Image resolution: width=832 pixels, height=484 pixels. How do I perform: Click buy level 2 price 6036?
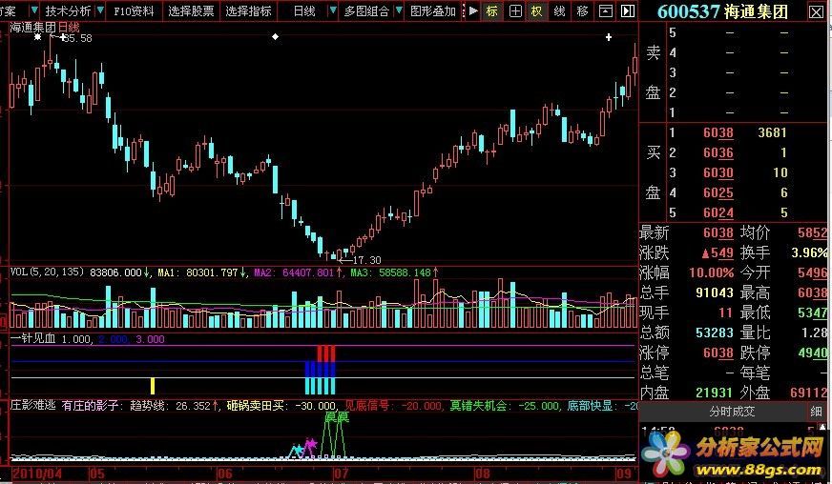[x=718, y=152]
